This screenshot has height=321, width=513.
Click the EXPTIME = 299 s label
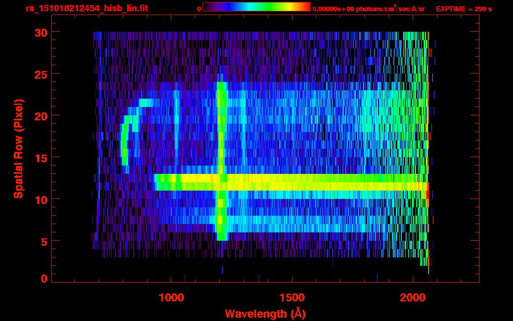pos(464,9)
